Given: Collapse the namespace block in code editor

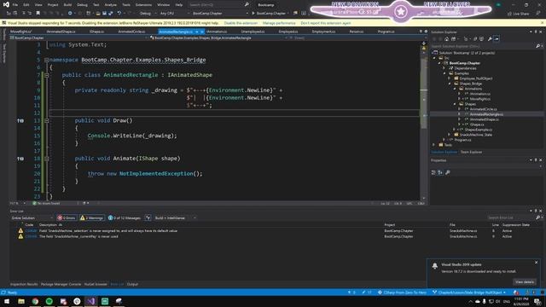Looking at the screenshot, I should pyautogui.click(x=46, y=60).
